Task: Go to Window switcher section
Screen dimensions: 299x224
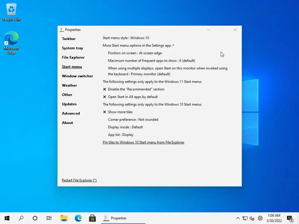Action: (x=77, y=76)
